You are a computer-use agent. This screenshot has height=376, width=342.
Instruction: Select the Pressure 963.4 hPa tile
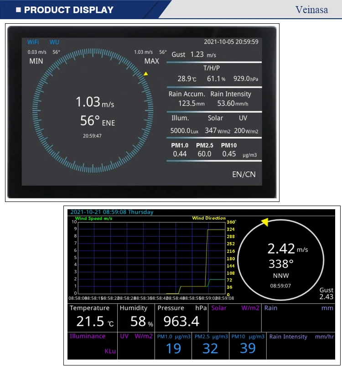coord(181,317)
